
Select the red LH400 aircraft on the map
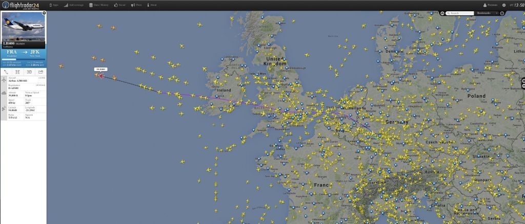[101, 76]
